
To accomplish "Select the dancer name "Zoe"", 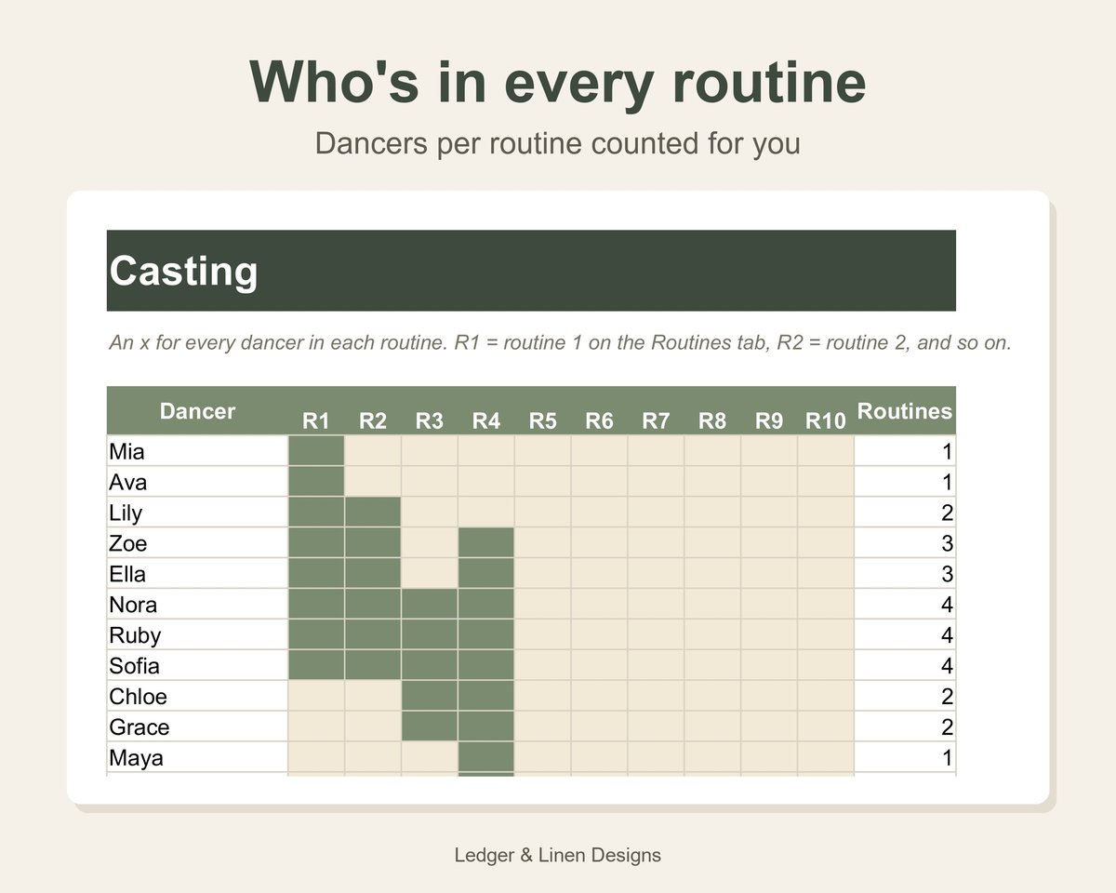I will point(128,544).
